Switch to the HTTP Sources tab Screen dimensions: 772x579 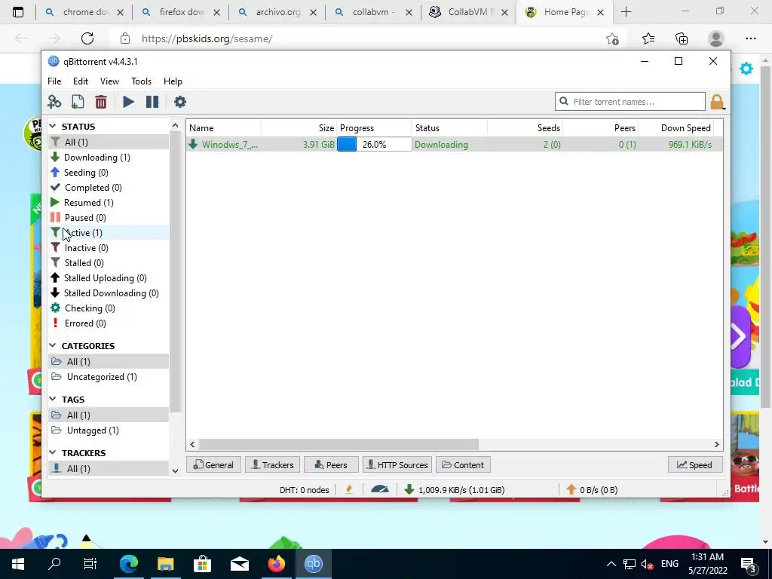click(397, 464)
